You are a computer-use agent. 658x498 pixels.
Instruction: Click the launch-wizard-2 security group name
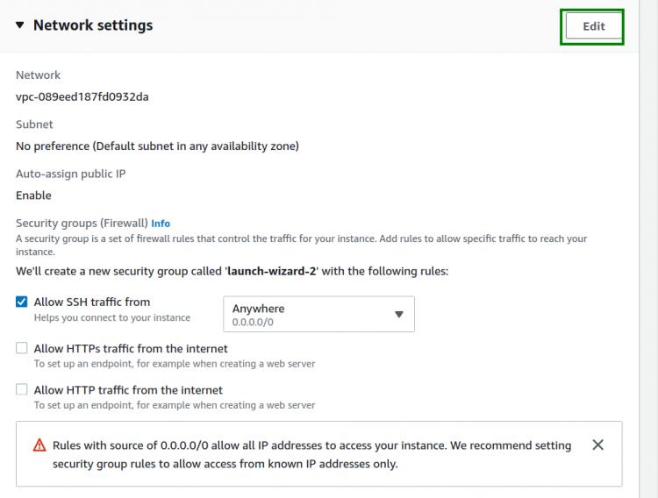click(x=271, y=271)
